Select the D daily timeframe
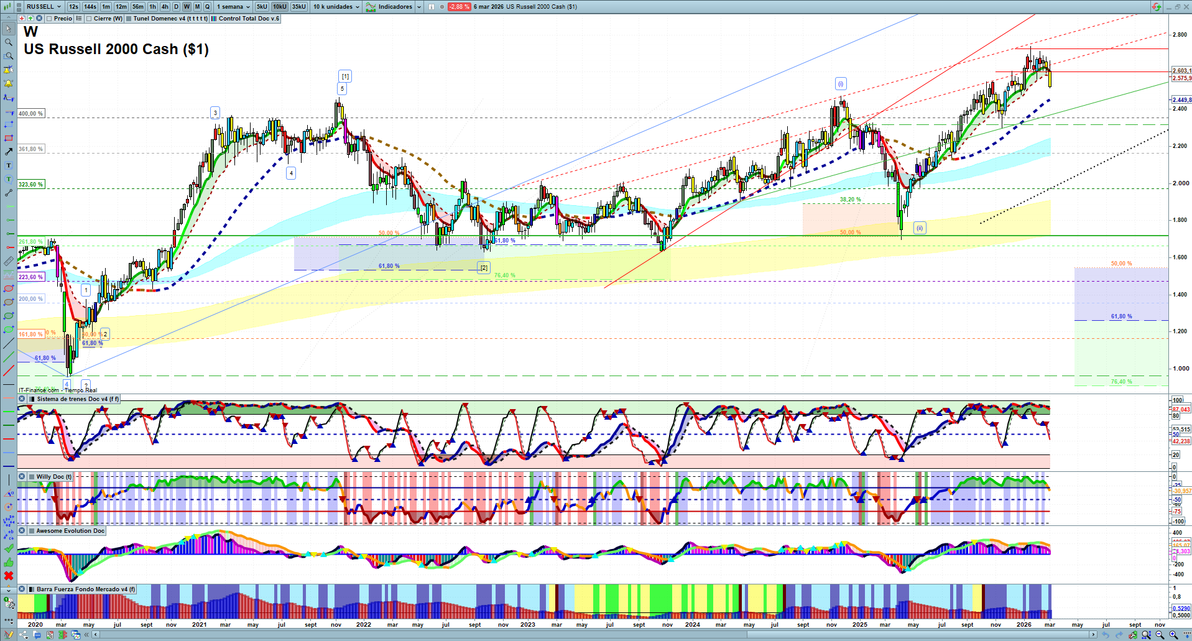 (x=176, y=7)
